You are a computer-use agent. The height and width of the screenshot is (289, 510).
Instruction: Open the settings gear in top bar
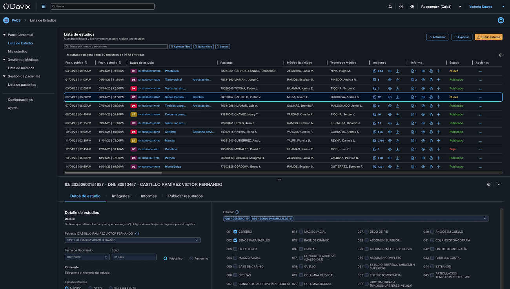(412, 7)
